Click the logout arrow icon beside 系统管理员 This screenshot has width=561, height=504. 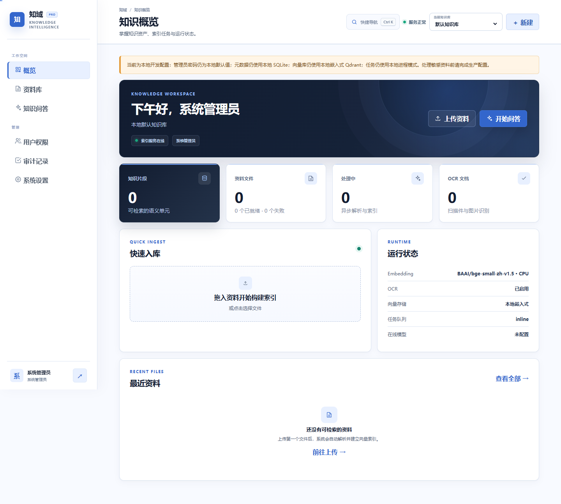coord(80,376)
